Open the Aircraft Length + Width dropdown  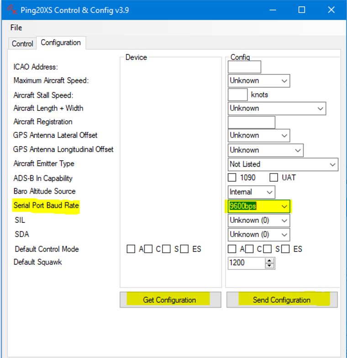coord(277,109)
